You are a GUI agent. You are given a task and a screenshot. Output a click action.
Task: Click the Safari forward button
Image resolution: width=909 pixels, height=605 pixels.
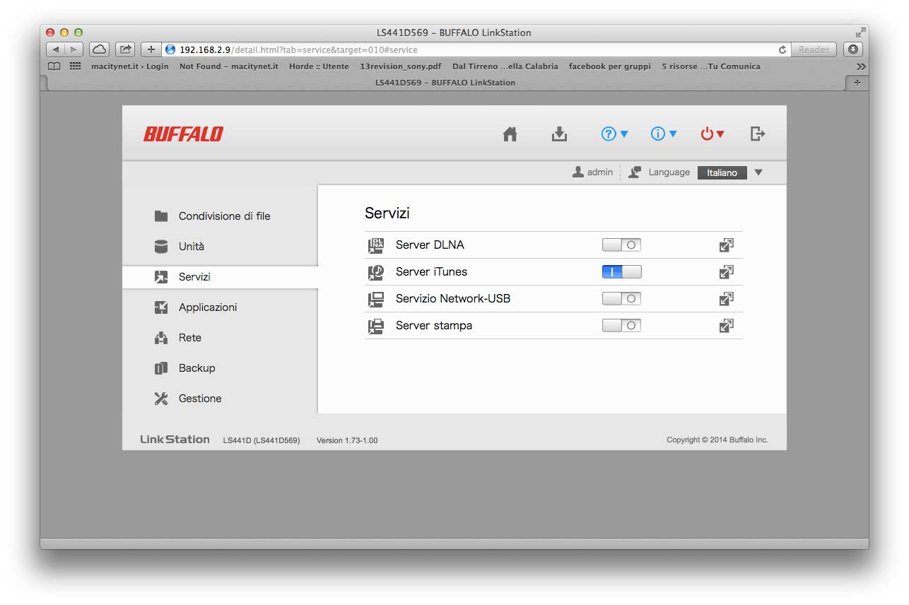(74, 49)
